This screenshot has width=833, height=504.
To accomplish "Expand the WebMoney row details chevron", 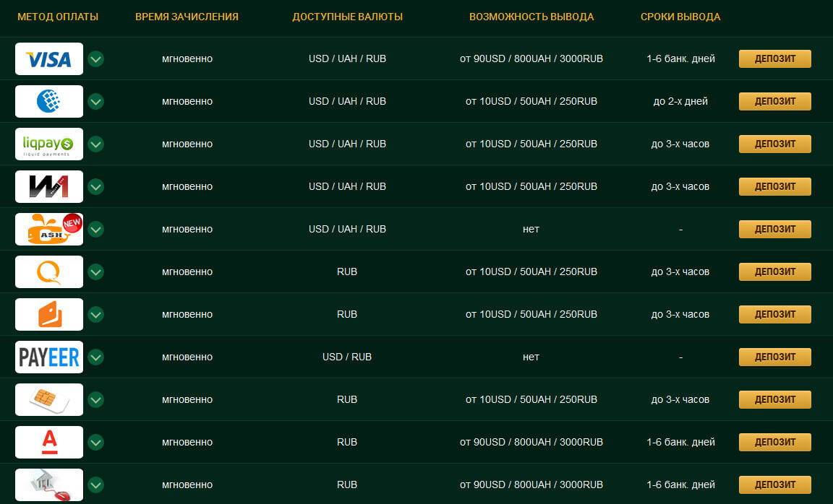I will pos(95,101).
